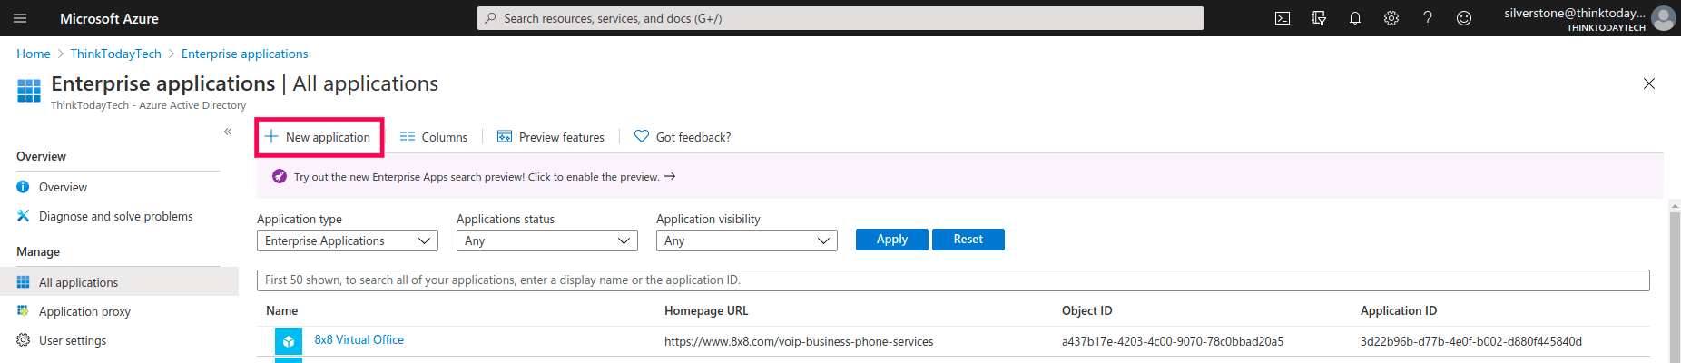Open the portal hamburger menu

click(20, 18)
